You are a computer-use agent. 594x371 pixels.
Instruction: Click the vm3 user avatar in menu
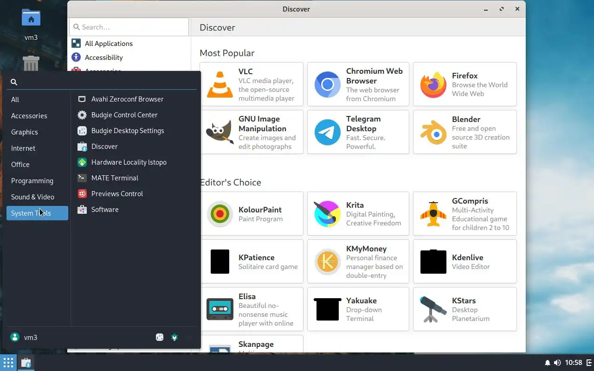point(15,337)
